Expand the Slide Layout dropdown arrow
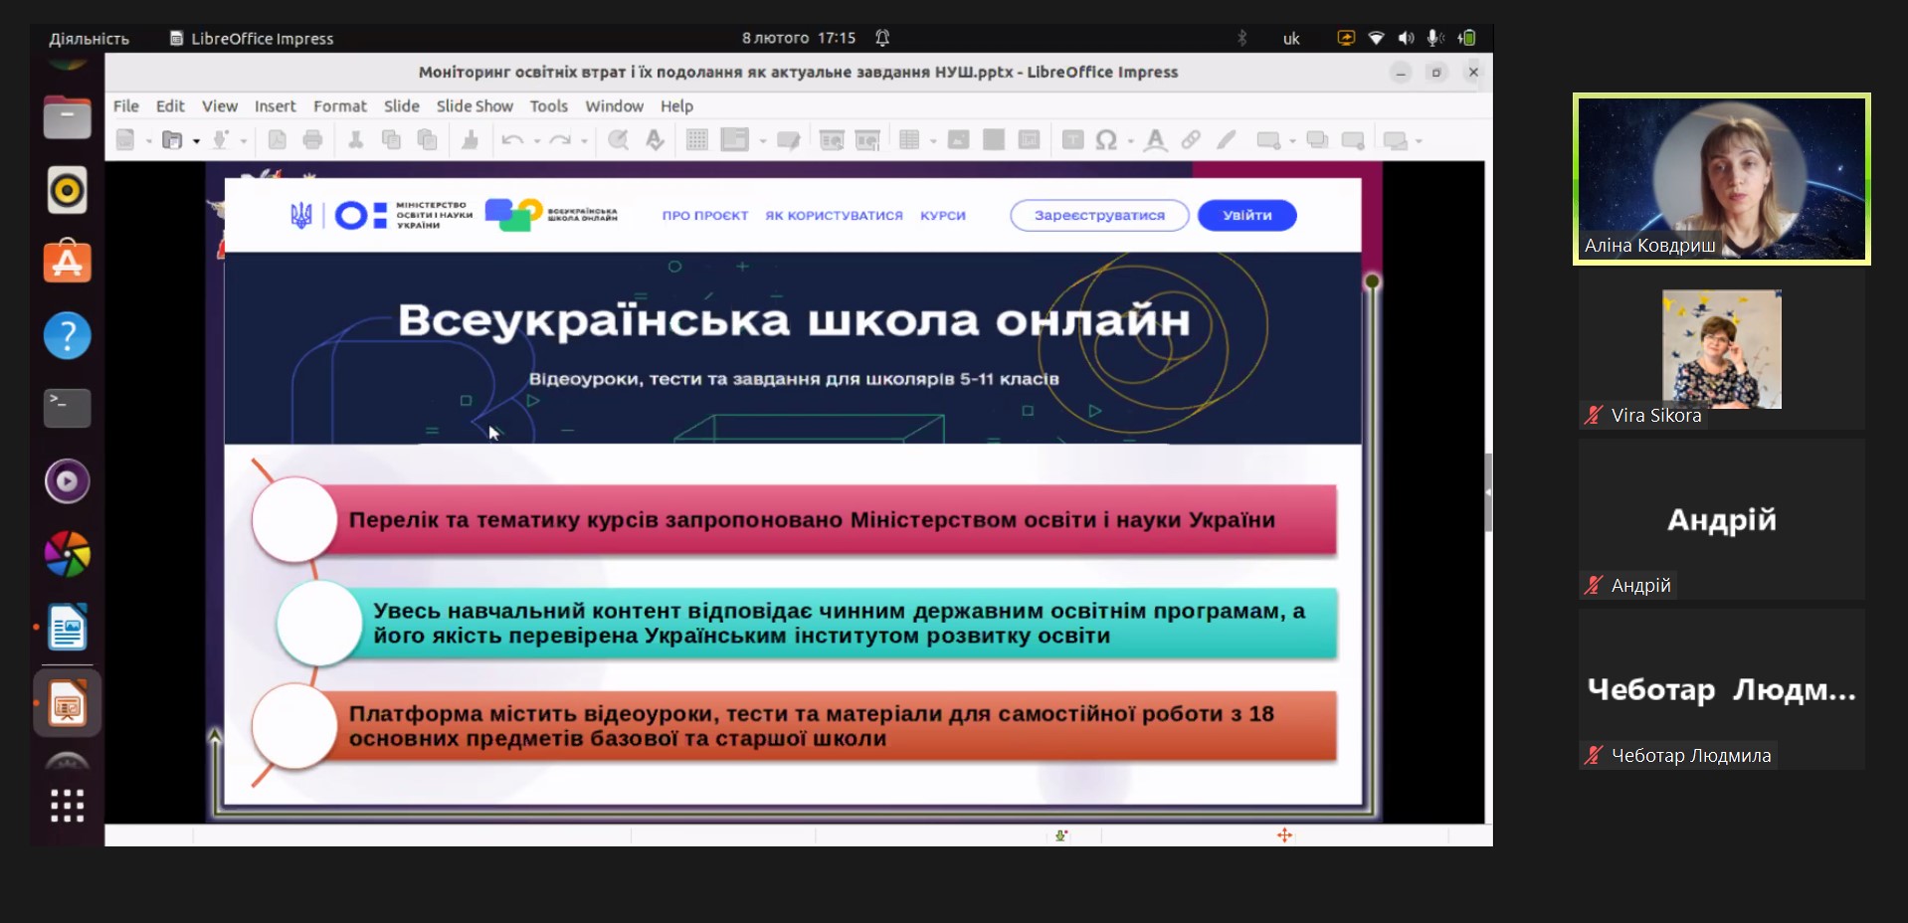Screen dimensions: 1908x923 click(x=1420, y=141)
